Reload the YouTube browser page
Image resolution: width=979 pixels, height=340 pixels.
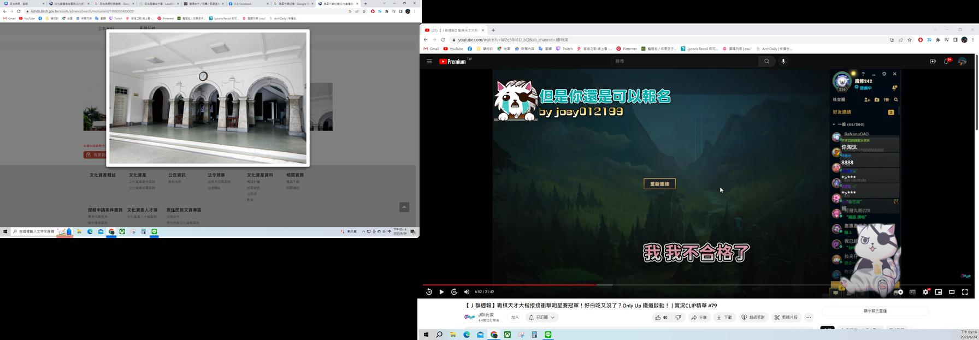[x=443, y=40]
